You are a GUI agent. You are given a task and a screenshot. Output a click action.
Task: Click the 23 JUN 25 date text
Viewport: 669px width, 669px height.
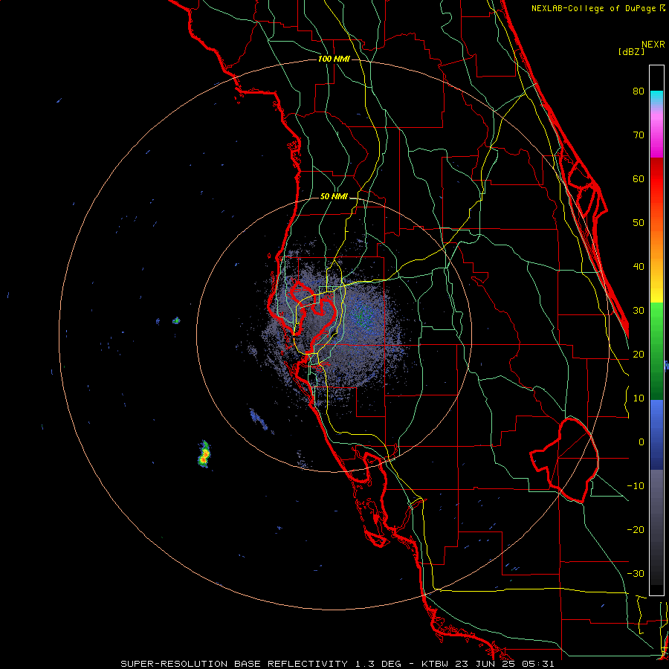click(x=486, y=664)
